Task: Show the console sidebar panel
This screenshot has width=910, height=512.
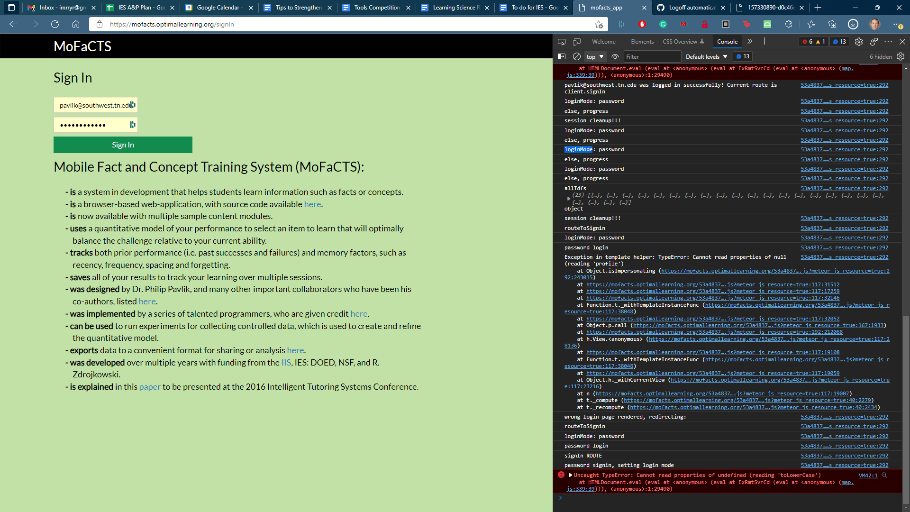Action: pos(562,56)
